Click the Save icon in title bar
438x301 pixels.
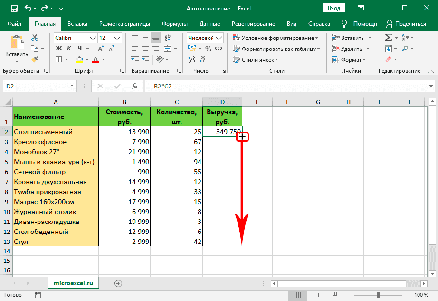pos(14,8)
